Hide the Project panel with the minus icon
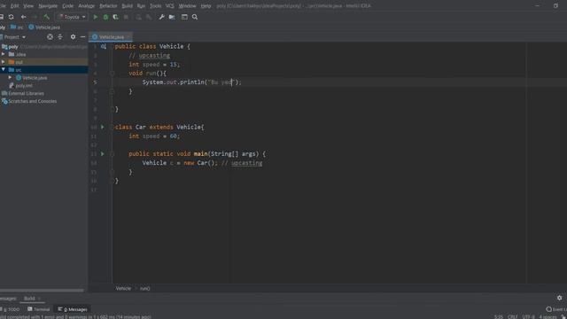The height and width of the screenshot is (319, 567). (82, 37)
